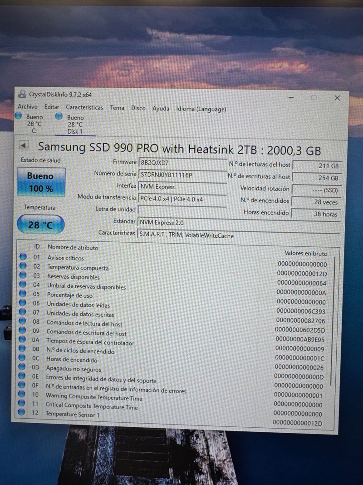Click the N.º de lecturas del host value 211 GB
This screenshot has height=485, width=363.
point(317,166)
